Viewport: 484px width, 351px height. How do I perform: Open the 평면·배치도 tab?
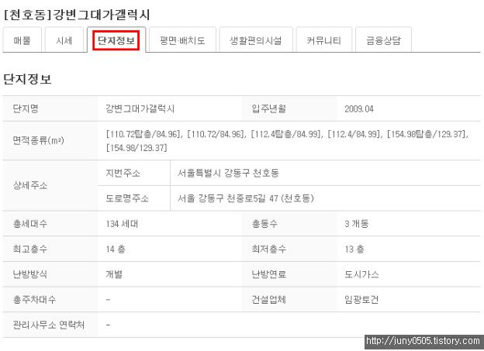(182, 40)
